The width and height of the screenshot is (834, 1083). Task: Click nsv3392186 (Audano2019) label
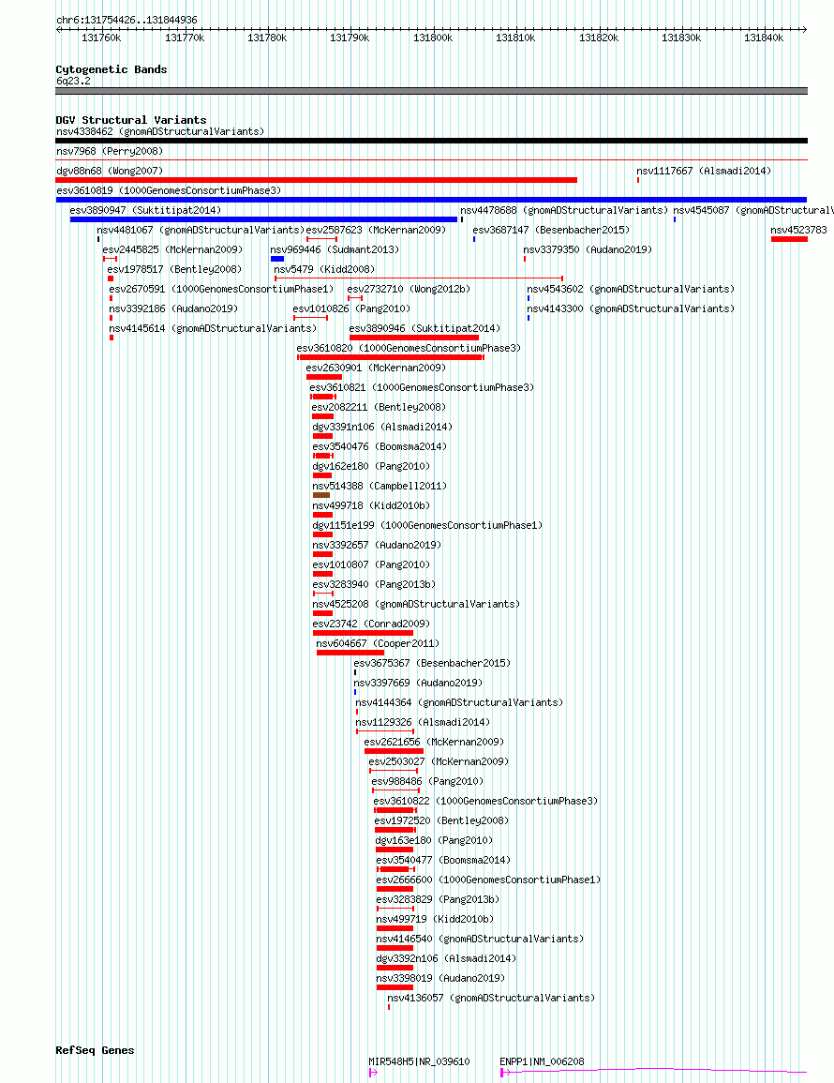click(x=173, y=308)
